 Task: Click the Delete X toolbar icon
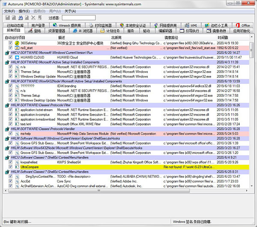tap(33, 18)
